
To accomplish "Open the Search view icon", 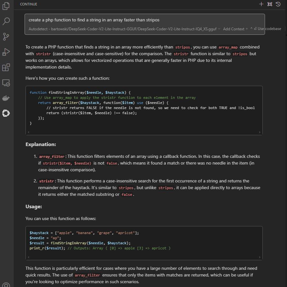I will pyautogui.click(x=6, y=21).
